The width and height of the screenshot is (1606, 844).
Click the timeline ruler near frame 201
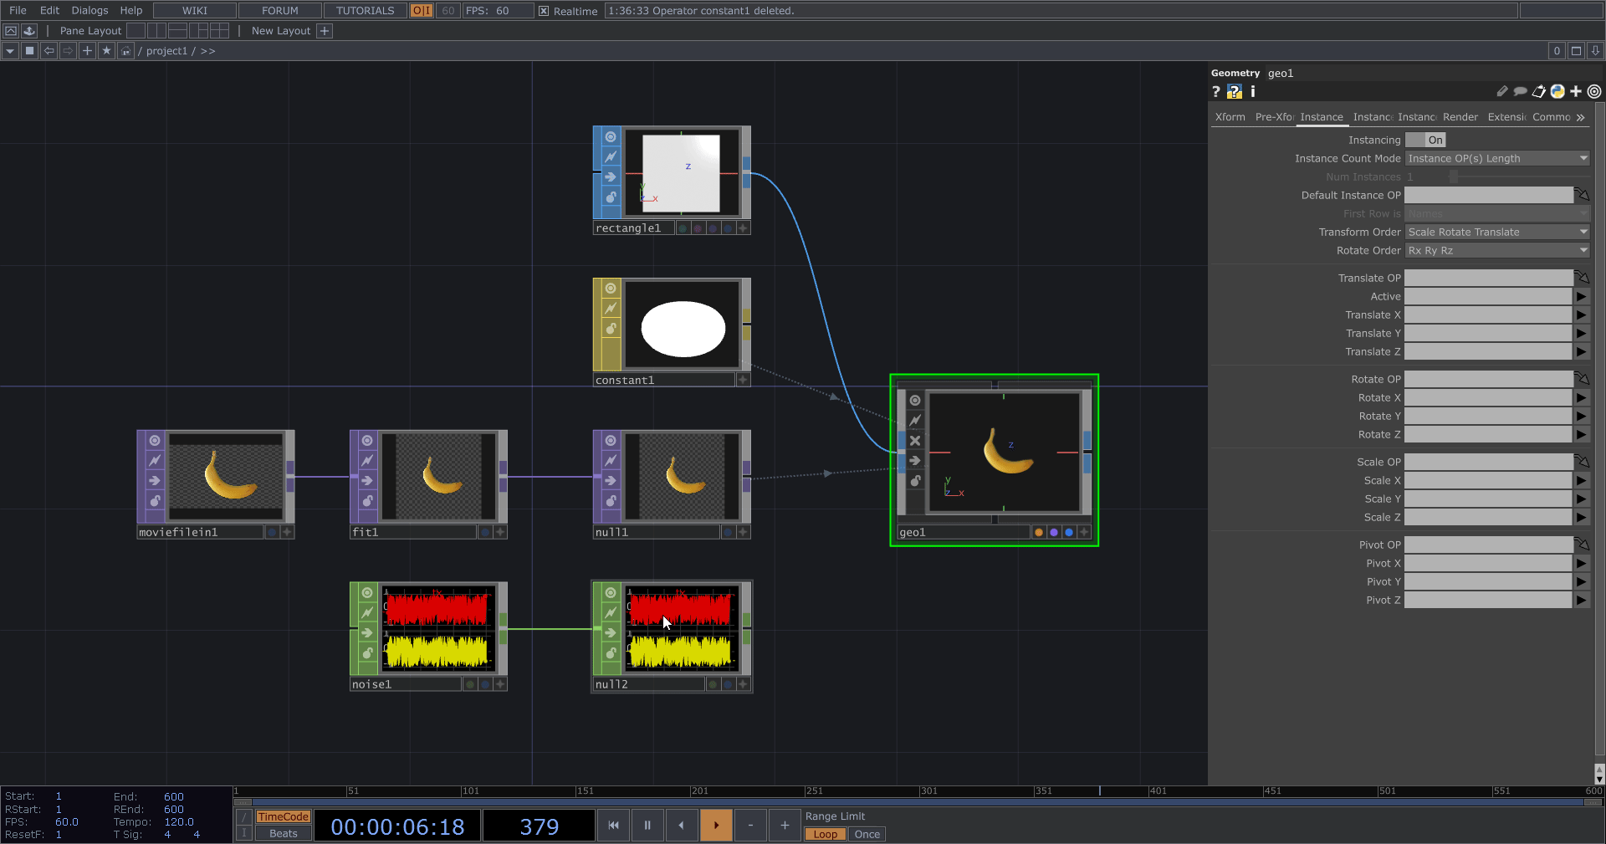[693, 791]
